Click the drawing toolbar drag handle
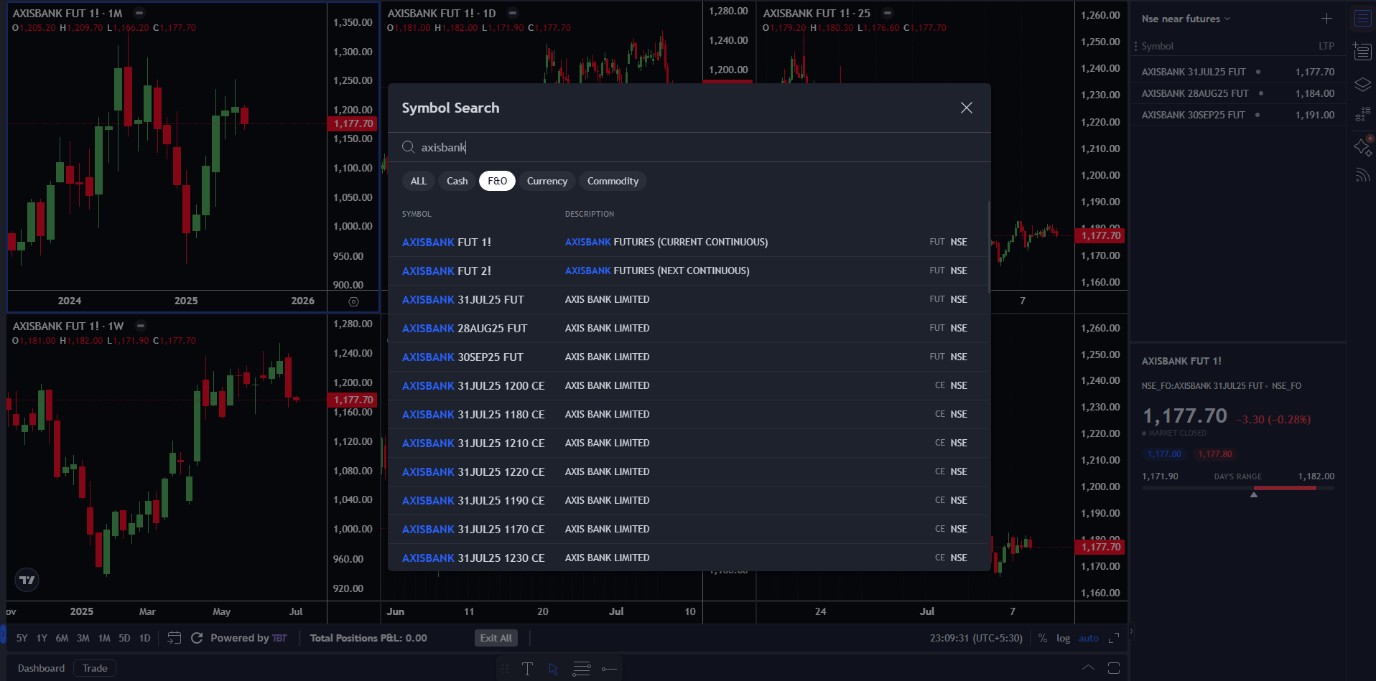Screen dimensions: 1376x681 [505, 669]
